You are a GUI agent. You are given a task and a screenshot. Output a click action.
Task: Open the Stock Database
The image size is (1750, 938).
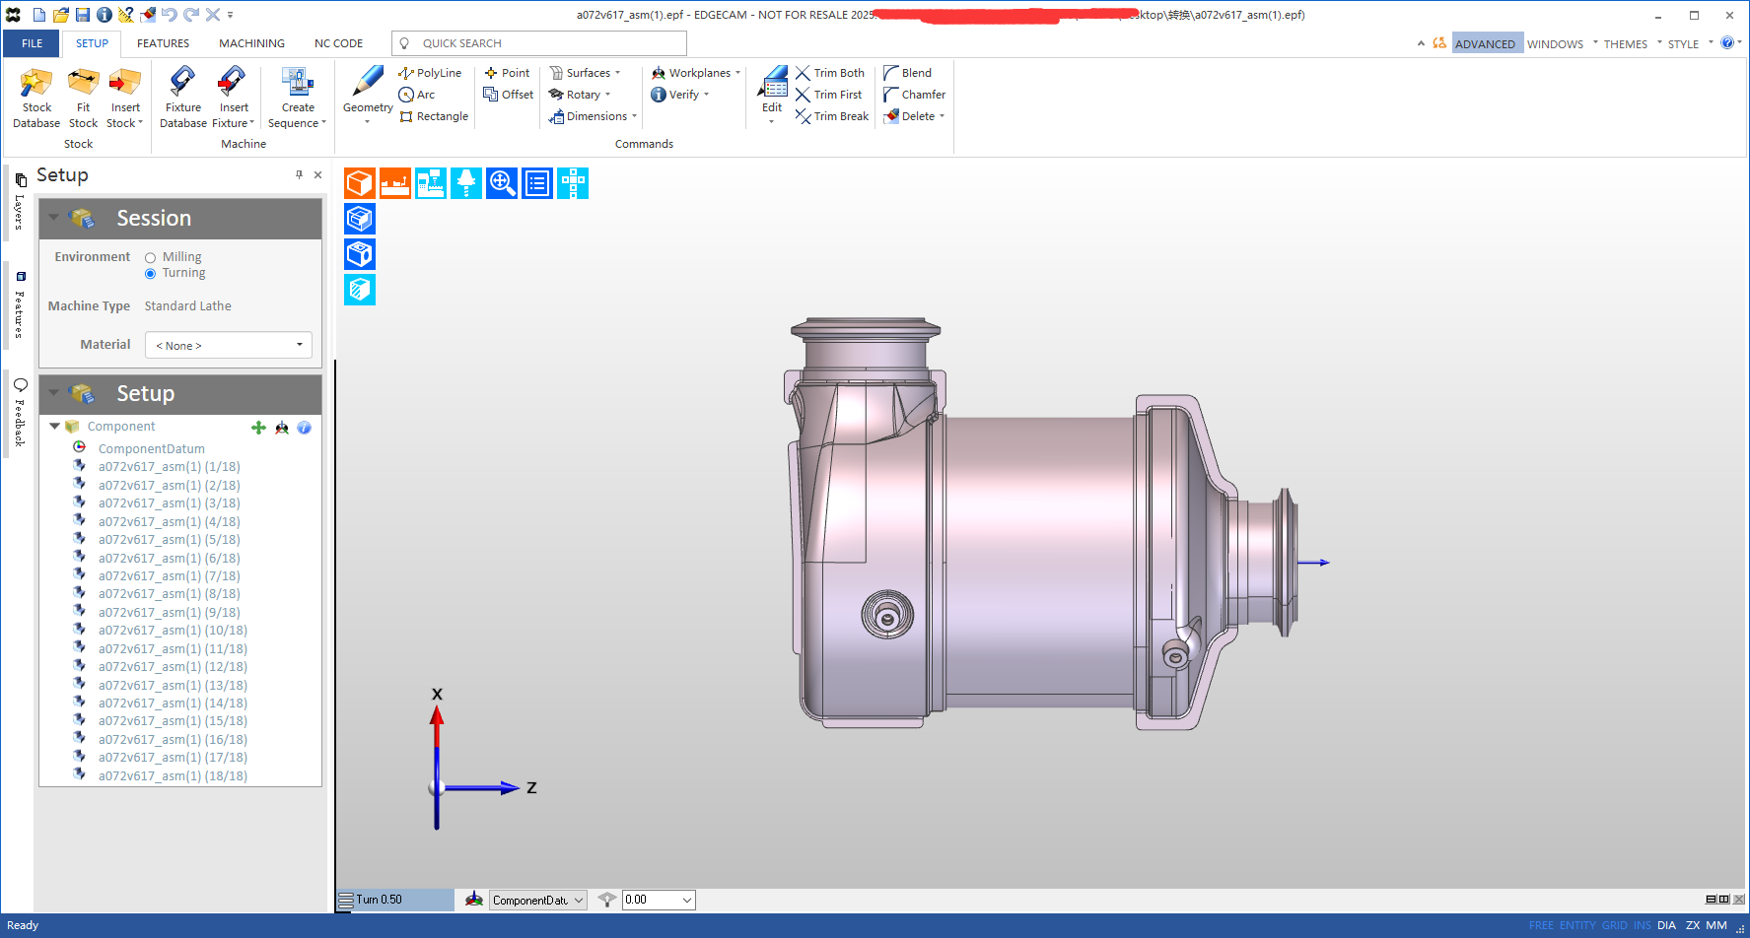[x=35, y=96]
